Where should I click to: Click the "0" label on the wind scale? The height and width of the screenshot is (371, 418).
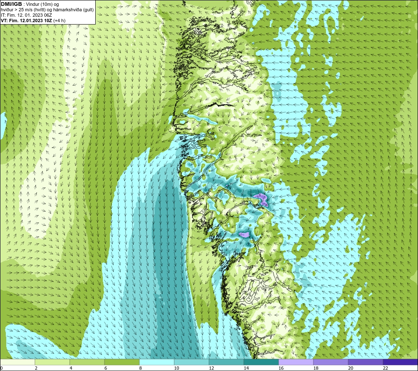(2, 368)
